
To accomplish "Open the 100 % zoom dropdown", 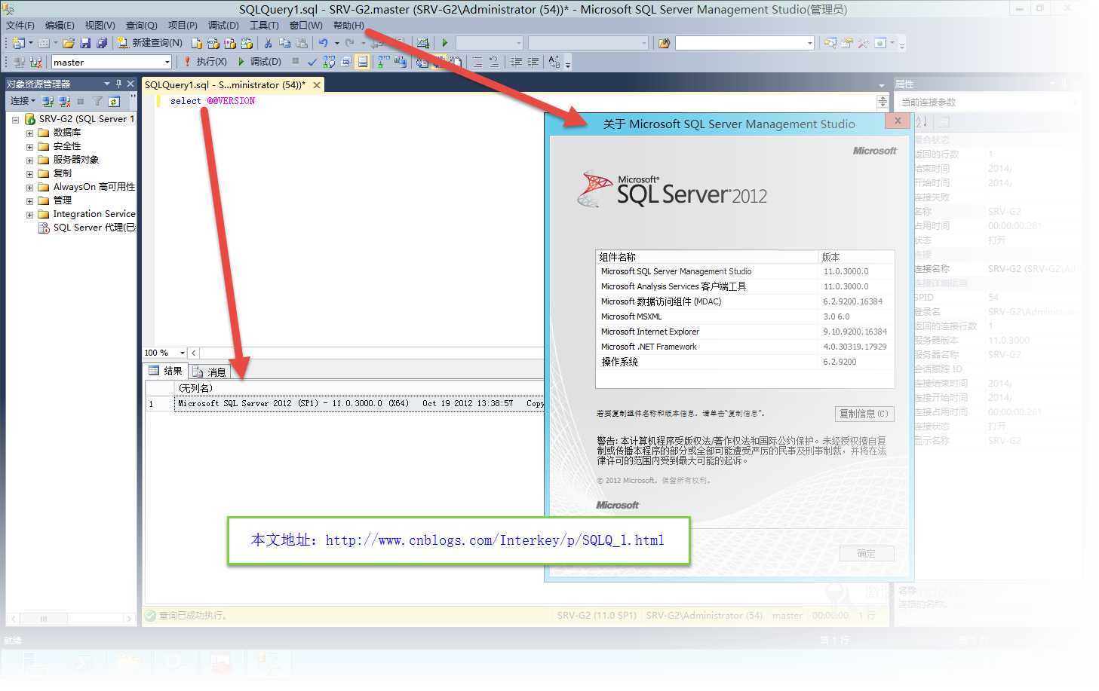I will 182,353.
